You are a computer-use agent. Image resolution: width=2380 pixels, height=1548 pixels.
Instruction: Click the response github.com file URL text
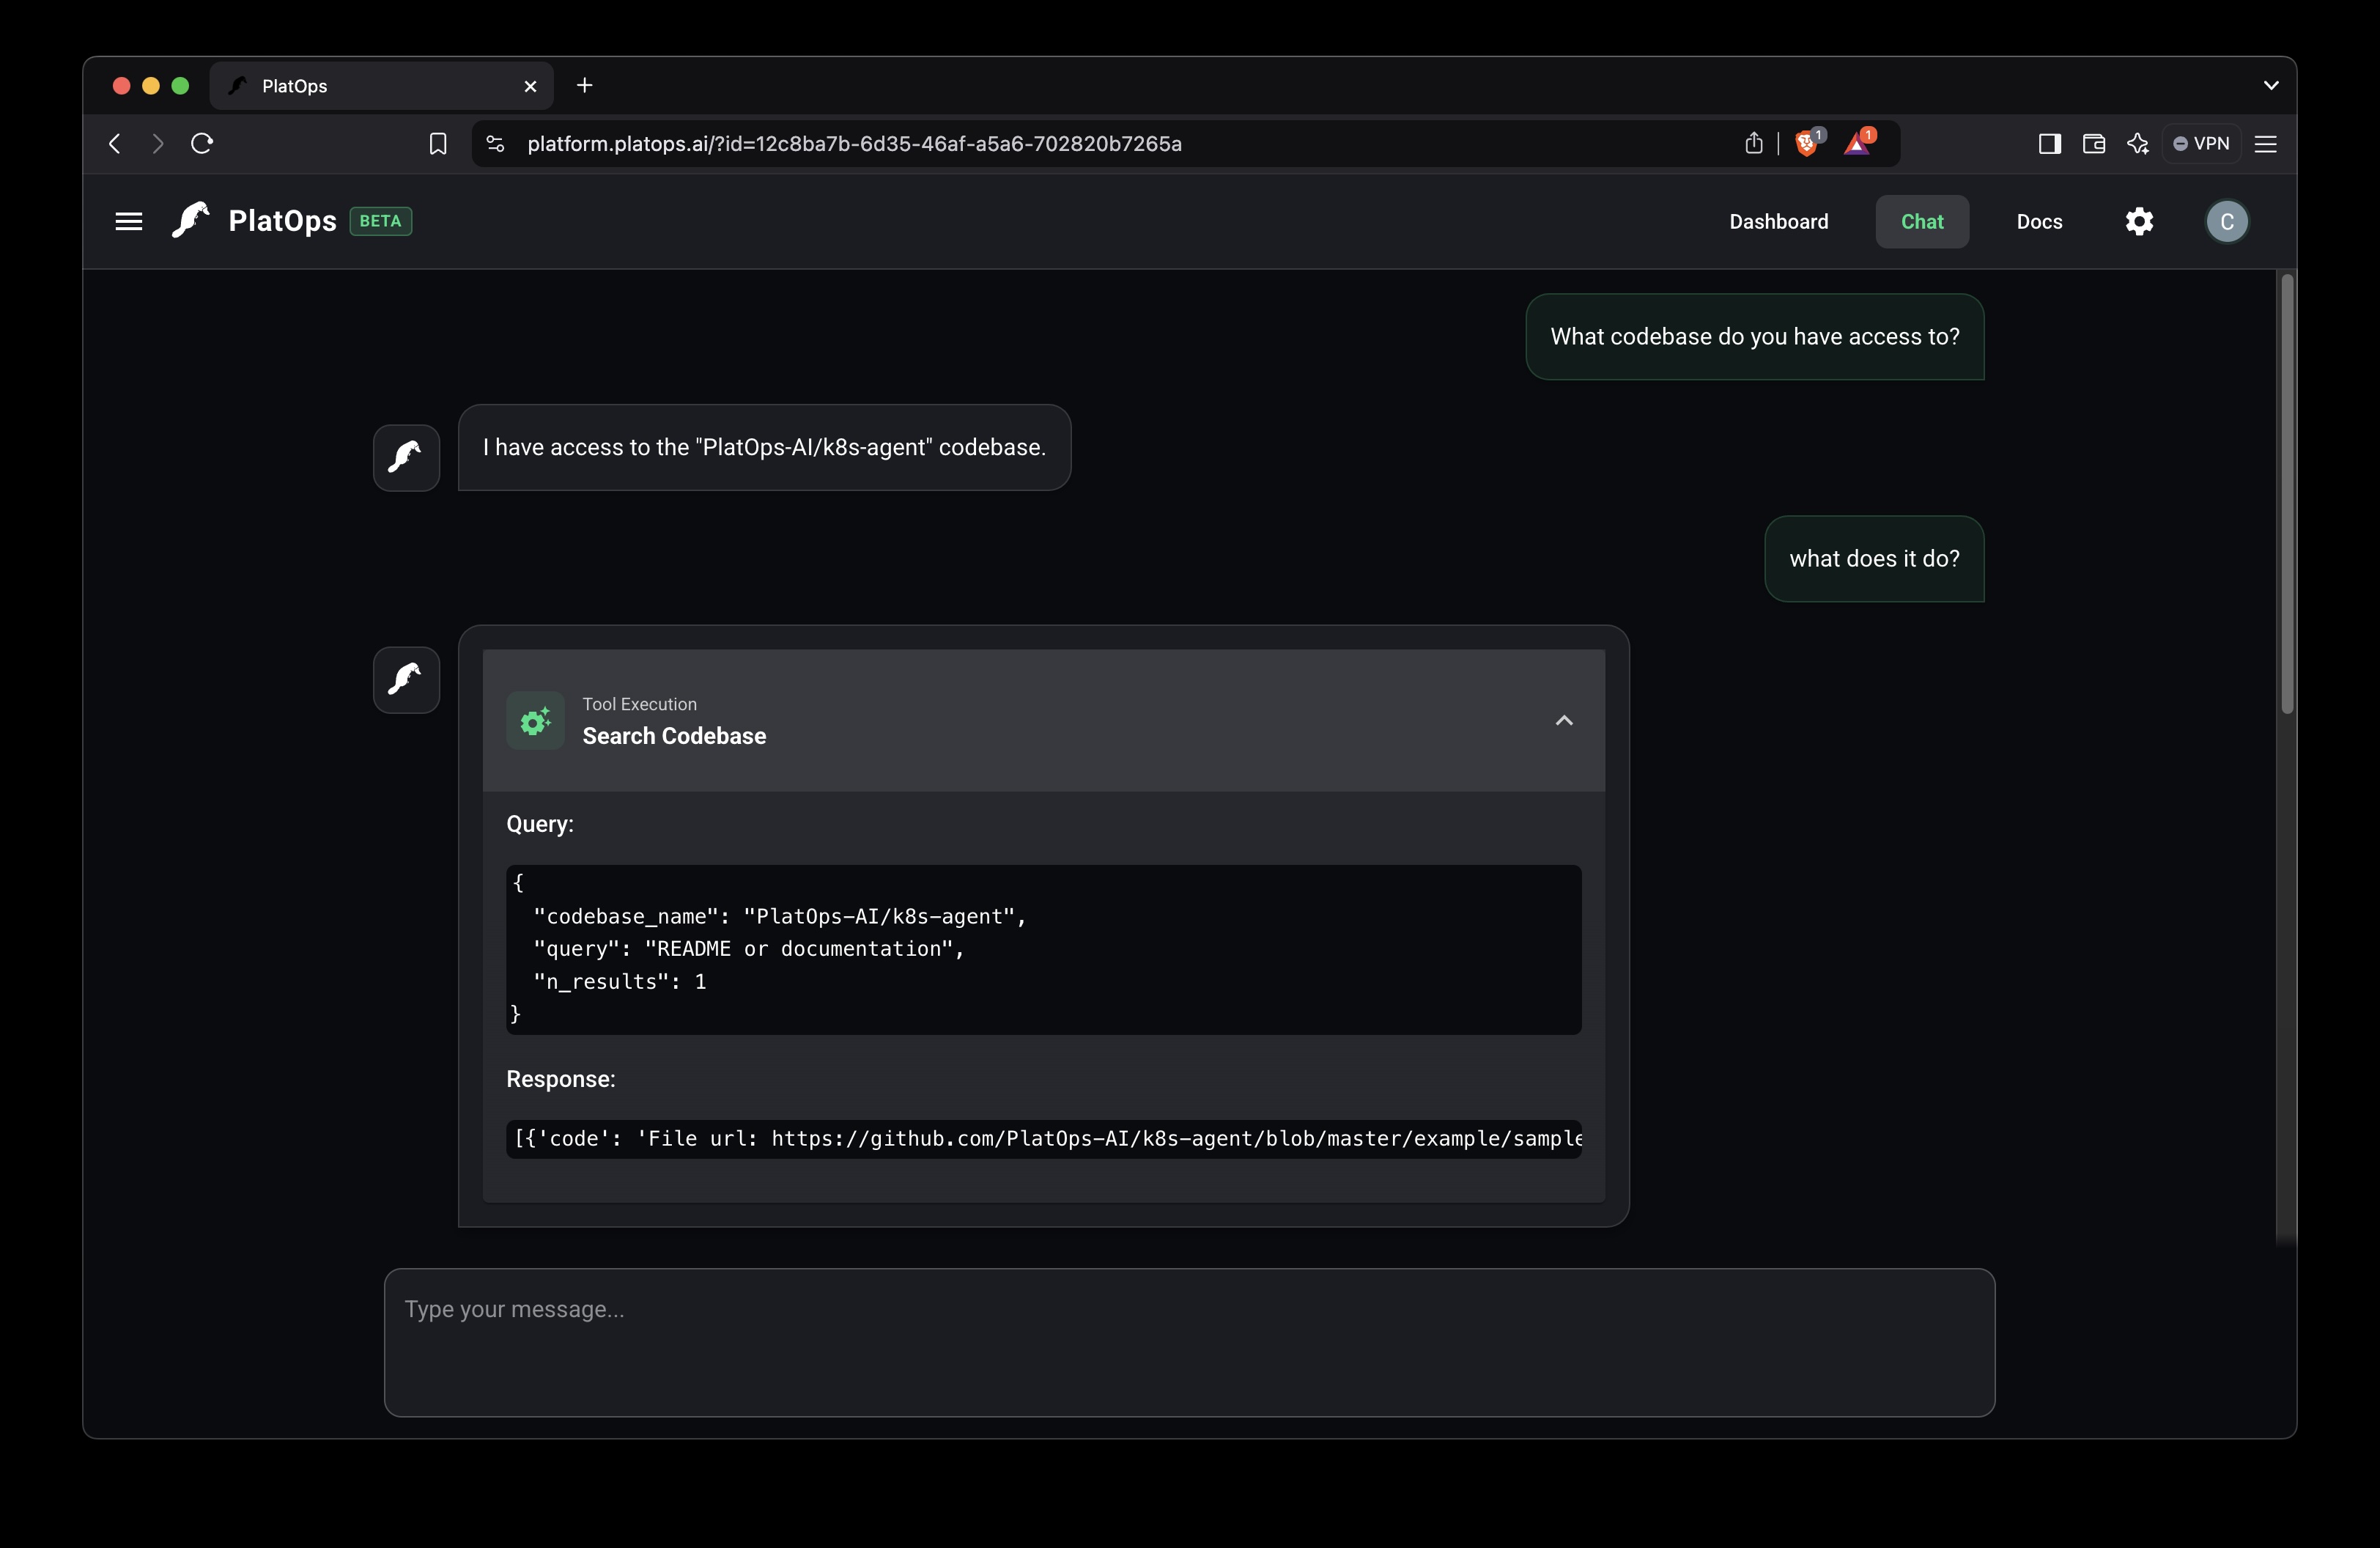1176,1139
